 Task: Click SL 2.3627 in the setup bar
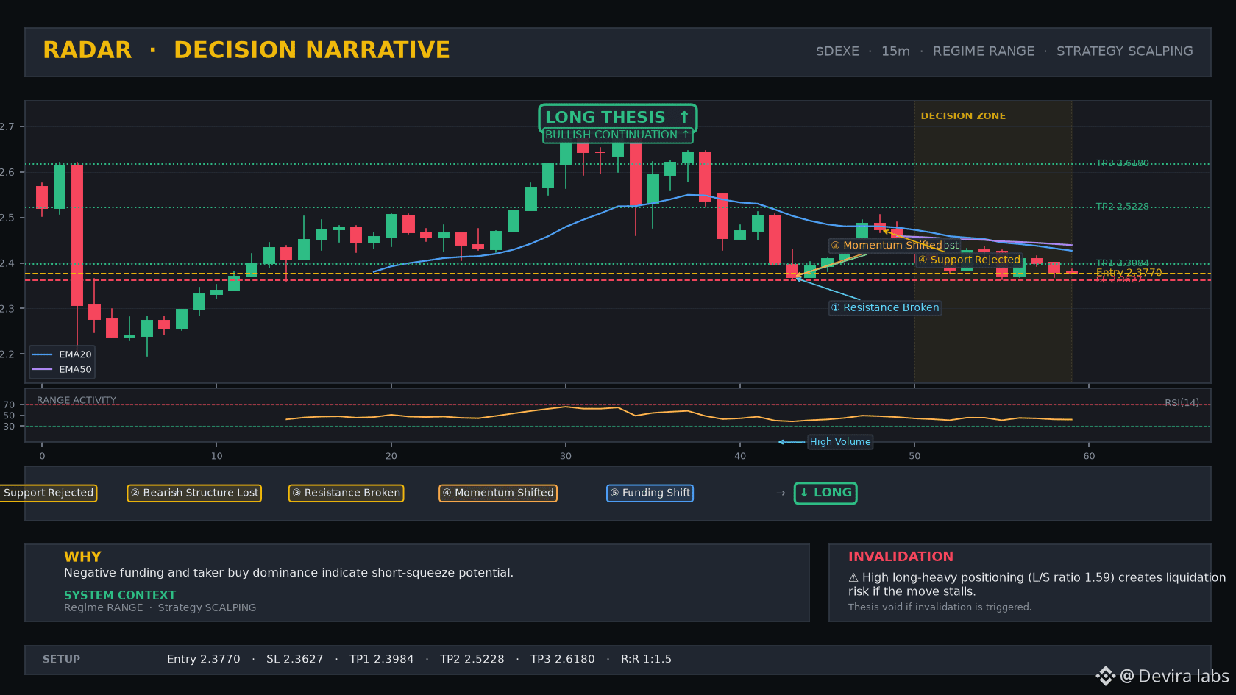295,660
